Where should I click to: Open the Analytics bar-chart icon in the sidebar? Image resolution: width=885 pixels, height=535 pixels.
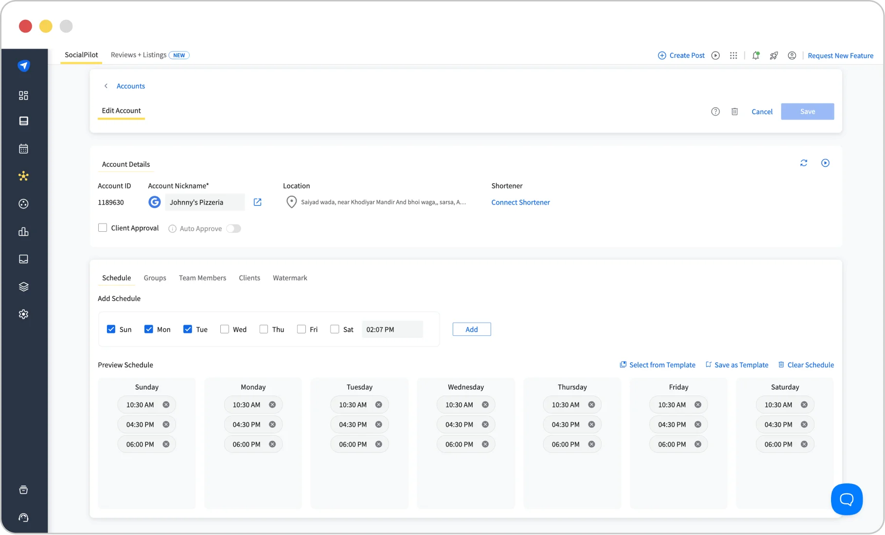pyautogui.click(x=23, y=232)
